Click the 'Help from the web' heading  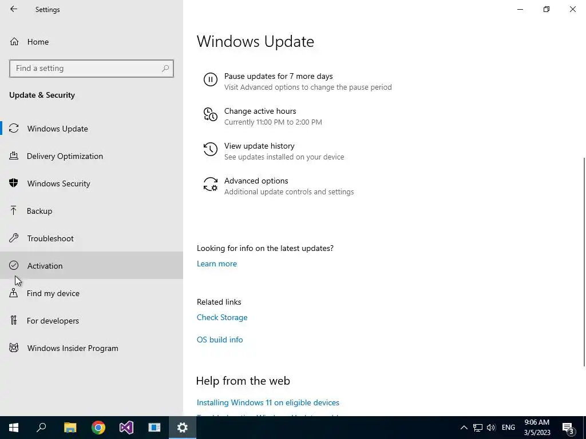[x=243, y=381]
